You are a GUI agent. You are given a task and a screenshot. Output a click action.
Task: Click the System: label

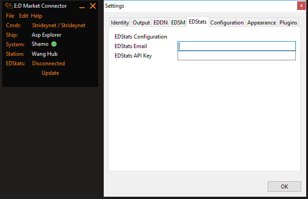[15, 44]
